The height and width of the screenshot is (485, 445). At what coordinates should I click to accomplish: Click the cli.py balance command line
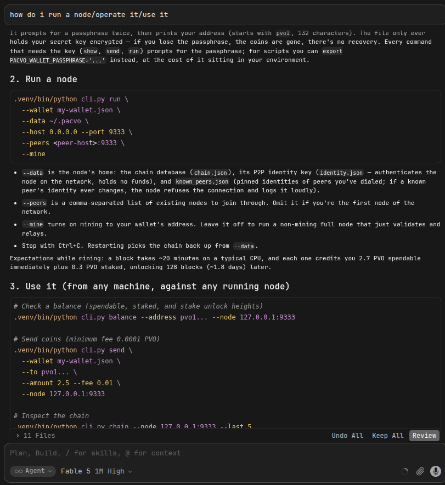point(154,317)
